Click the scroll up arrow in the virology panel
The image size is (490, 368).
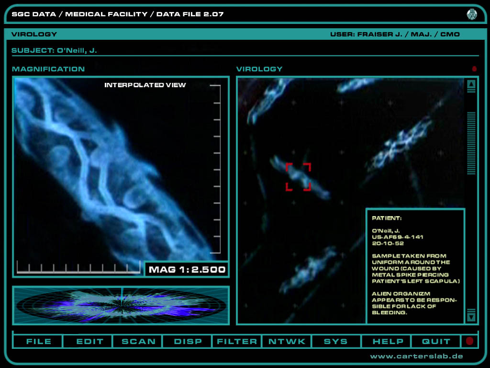pos(471,84)
